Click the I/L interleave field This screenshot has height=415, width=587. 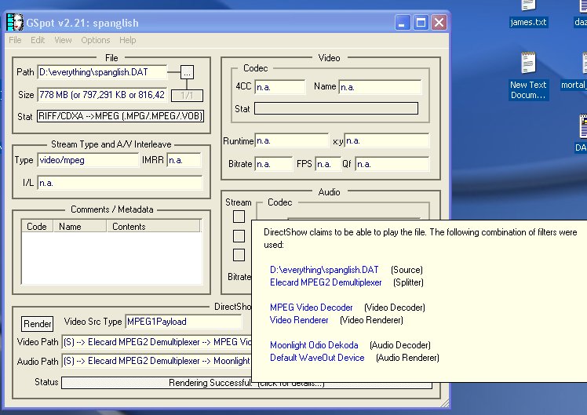click(x=120, y=183)
